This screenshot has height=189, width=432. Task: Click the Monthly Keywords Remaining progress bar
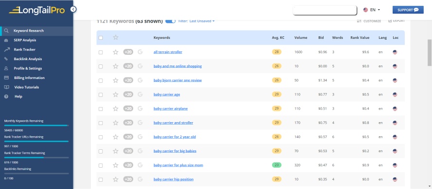point(36,126)
